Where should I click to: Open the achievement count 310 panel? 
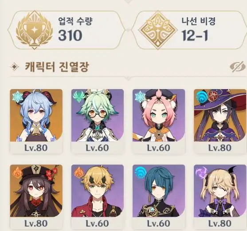67,30
